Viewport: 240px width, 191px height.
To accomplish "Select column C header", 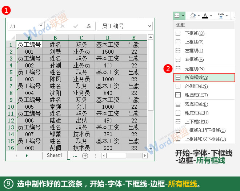I will (x=81, y=38).
